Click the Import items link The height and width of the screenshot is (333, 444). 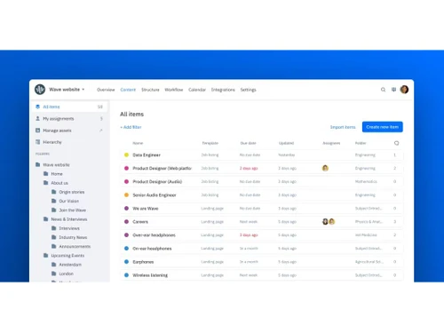pos(343,127)
